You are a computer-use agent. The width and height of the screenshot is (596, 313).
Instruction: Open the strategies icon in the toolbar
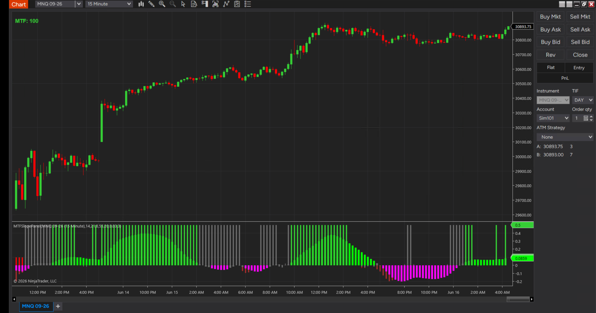[x=226, y=4]
